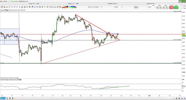
Task: Open the Einheiten units dropdown
Action: coord(97,7)
